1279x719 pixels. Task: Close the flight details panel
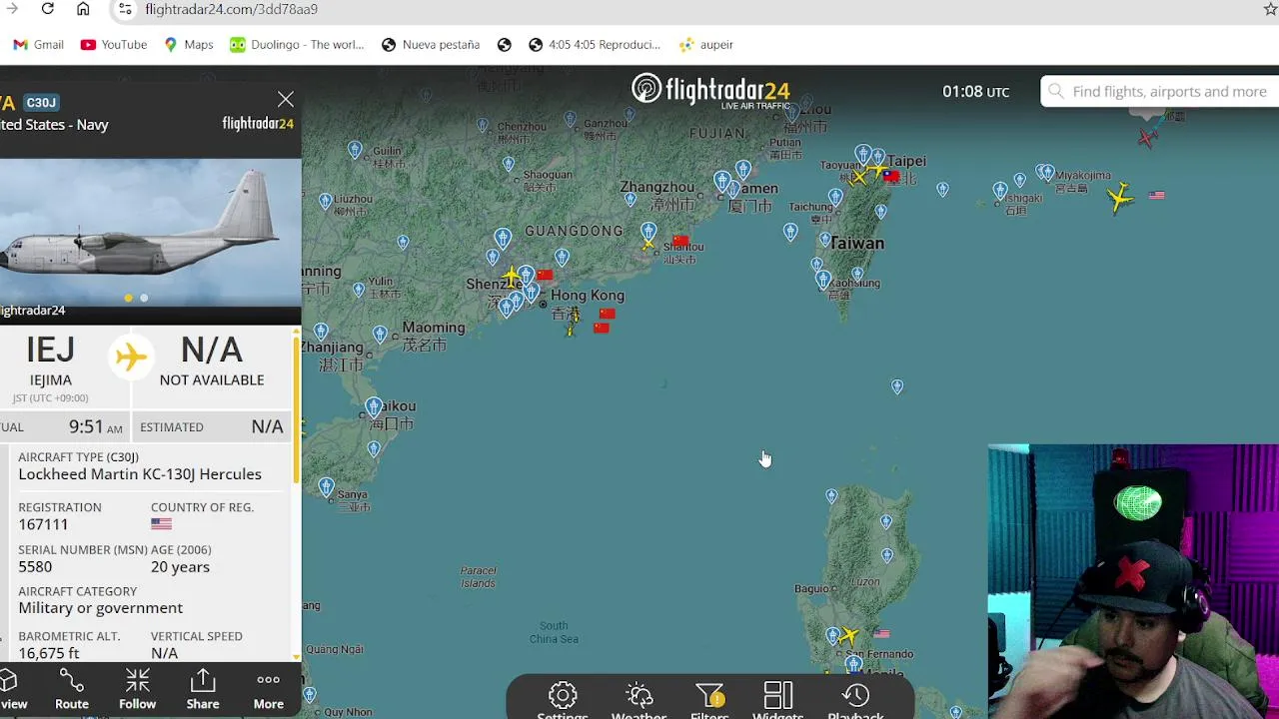pos(286,100)
